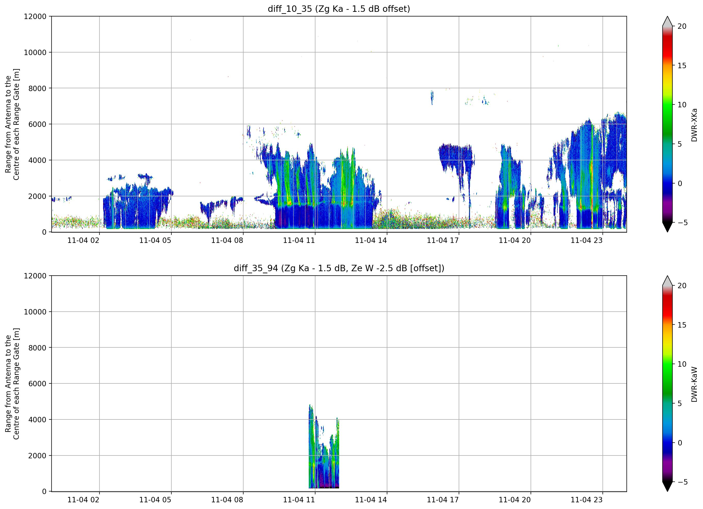Click the lower black triangle of bottom colorbar
703x509 pixels.
667,486
